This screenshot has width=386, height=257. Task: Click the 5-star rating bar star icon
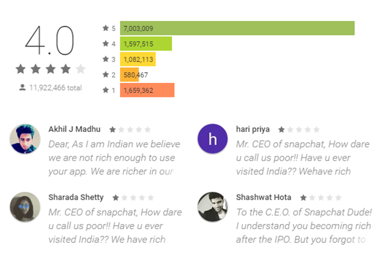pos(106,28)
